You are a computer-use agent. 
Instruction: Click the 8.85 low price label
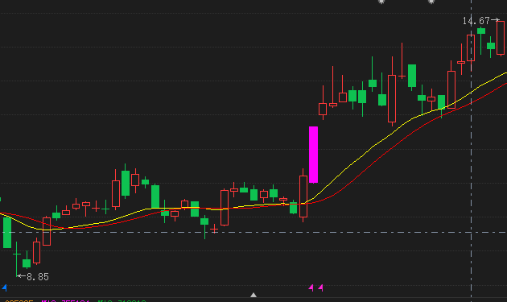click(38, 277)
